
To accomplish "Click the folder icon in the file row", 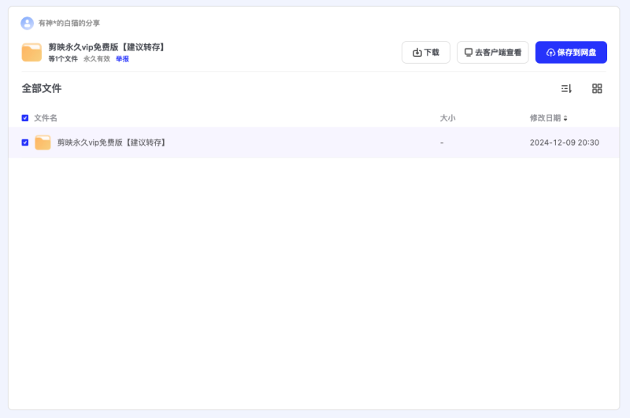I will point(43,142).
